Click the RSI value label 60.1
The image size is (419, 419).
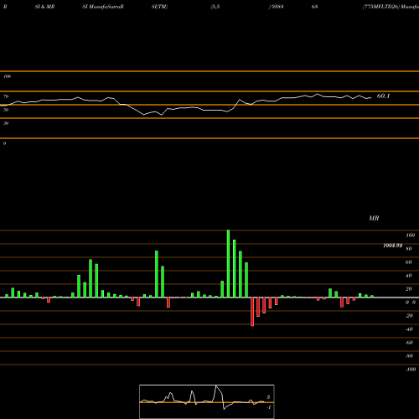point(383,96)
